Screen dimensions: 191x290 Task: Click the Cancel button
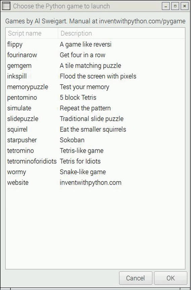136,278
